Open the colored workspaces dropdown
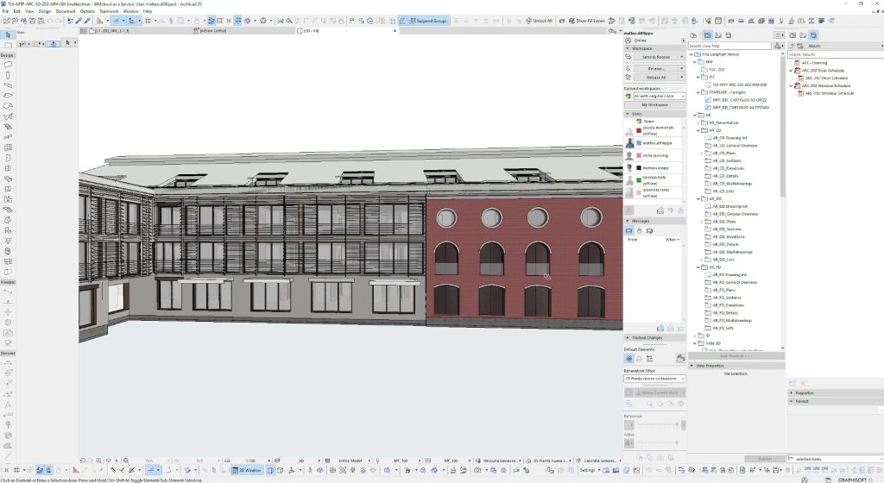 (659, 96)
